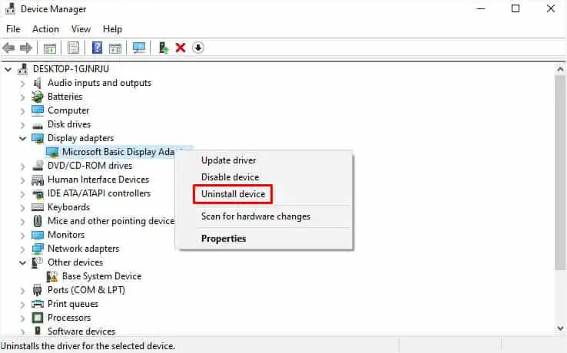Click the Properties sheet toolbar icon
Viewport: 567px width, 353px height.
click(x=73, y=48)
